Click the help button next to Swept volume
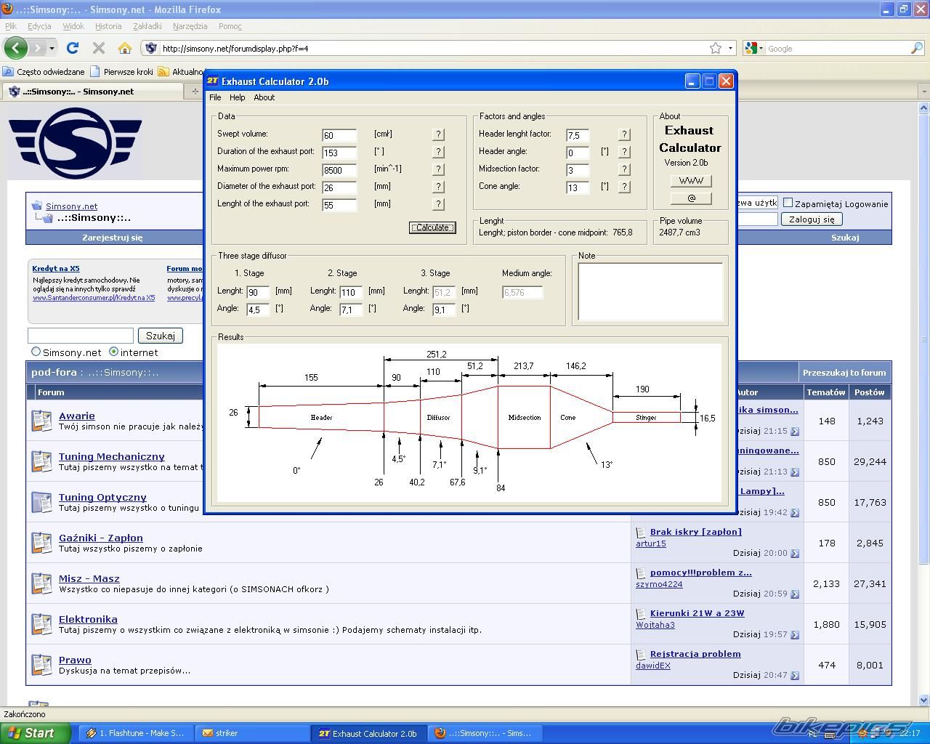 [438, 134]
